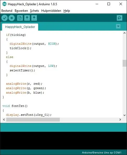Click the horizontal scrollbar right arrow

120,120
